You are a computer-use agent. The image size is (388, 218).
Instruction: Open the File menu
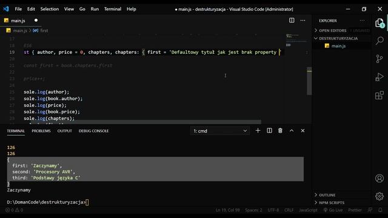pos(18,9)
